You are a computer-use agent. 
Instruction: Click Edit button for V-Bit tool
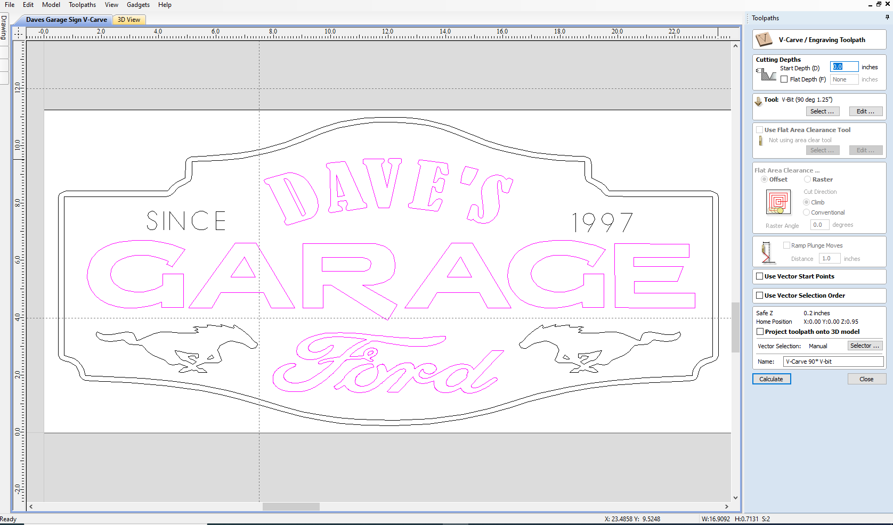[866, 111]
